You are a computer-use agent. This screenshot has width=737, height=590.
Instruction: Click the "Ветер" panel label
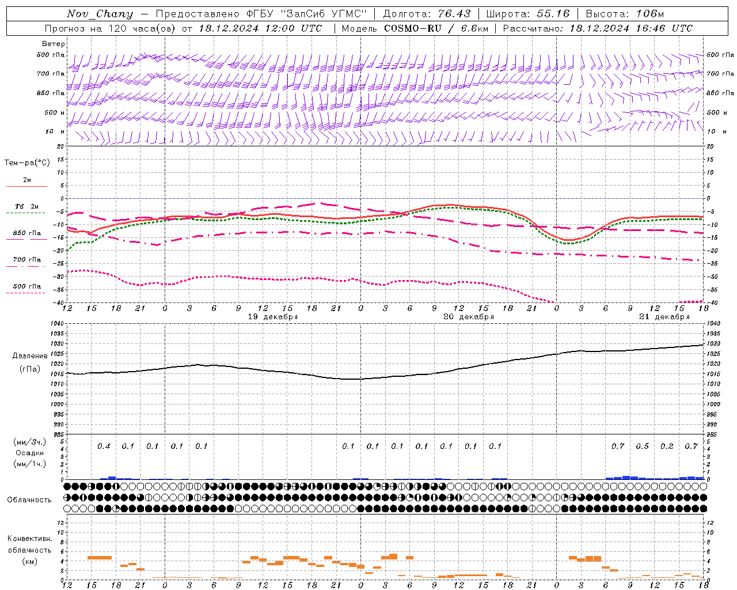pyautogui.click(x=53, y=44)
